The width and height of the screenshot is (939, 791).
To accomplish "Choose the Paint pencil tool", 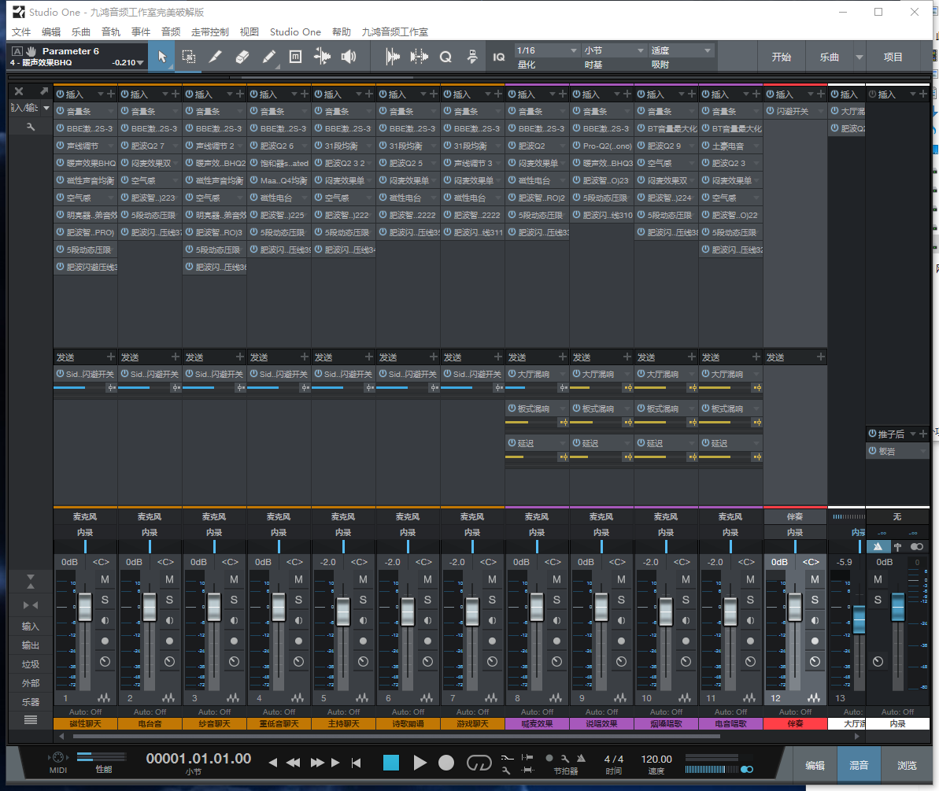I will click(268, 57).
